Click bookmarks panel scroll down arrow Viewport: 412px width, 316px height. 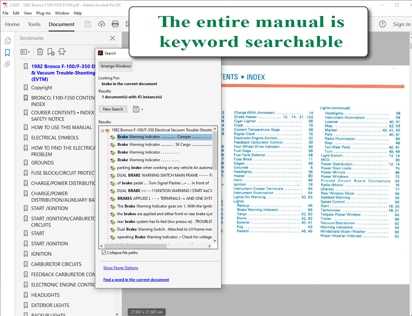[x=117, y=314]
